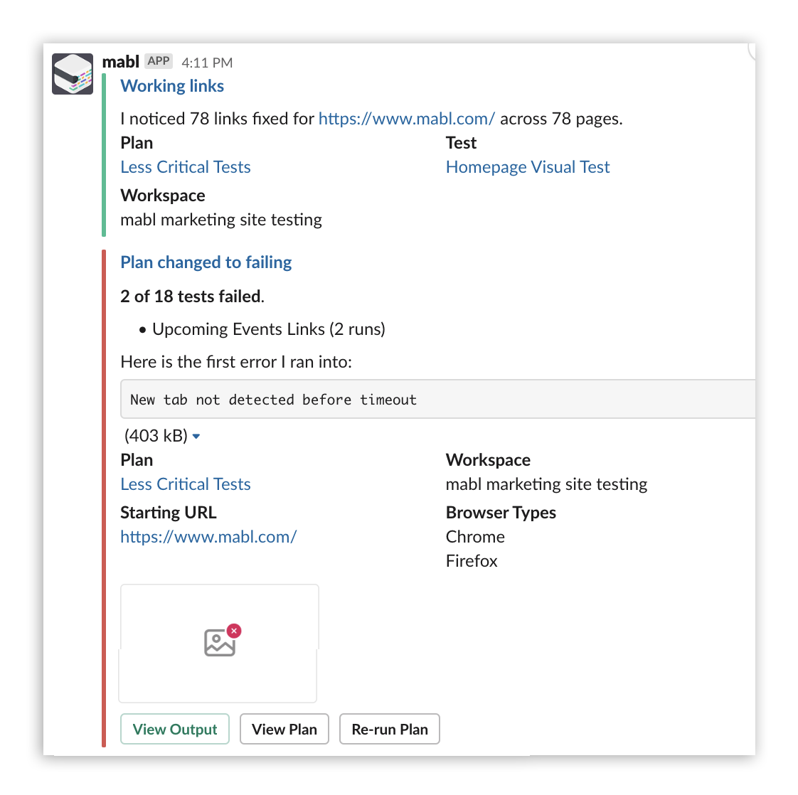Open https://www.mabl.com/ link in Working links message
The image size is (798, 795).
pyautogui.click(x=406, y=119)
